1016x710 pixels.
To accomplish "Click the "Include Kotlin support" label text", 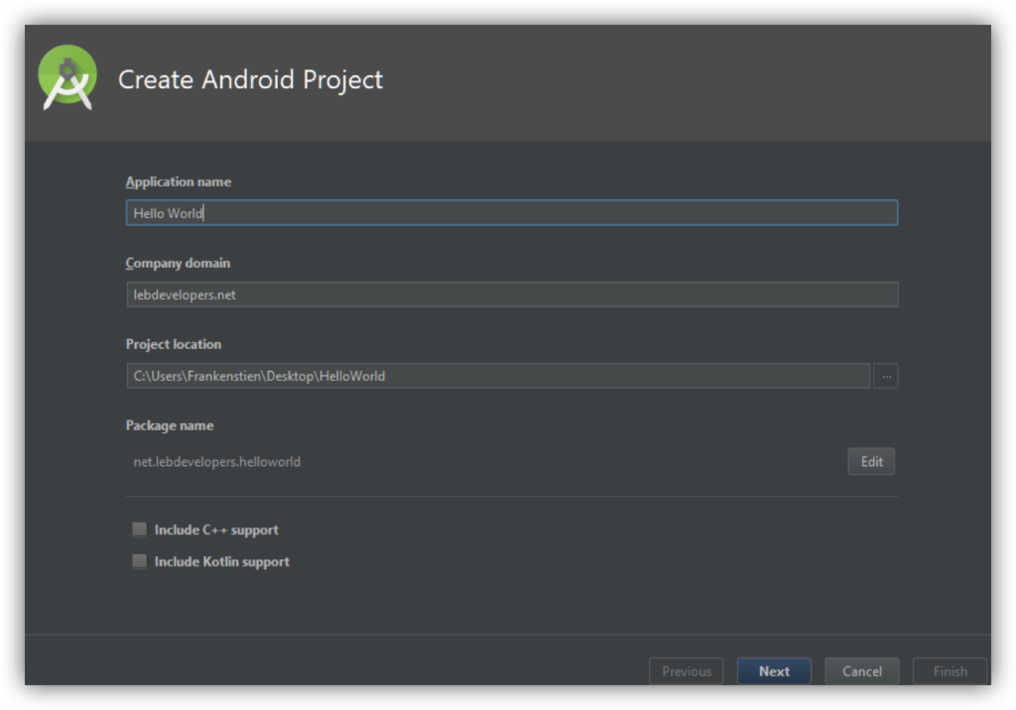I will point(222,562).
